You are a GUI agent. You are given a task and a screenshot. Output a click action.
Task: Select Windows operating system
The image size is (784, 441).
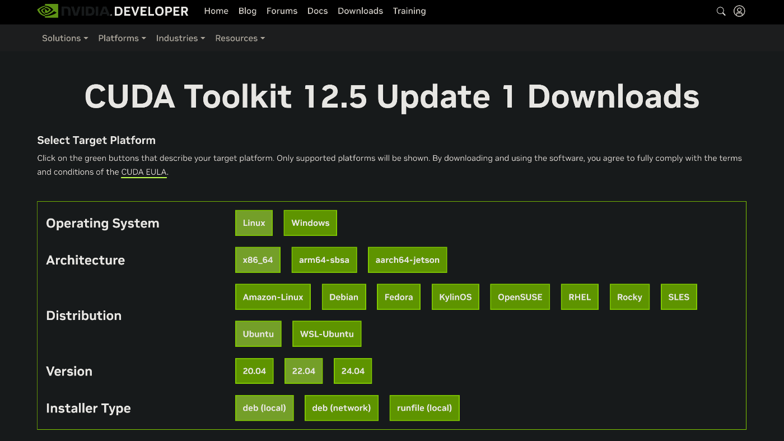pyautogui.click(x=310, y=223)
